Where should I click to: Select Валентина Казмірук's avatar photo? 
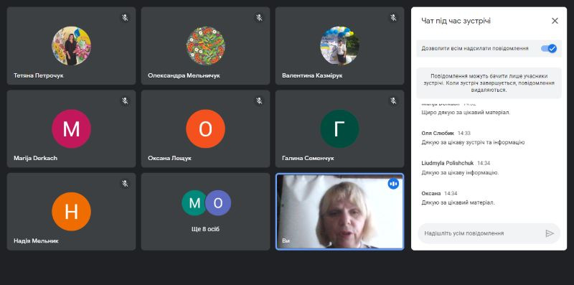pos(339,46)
